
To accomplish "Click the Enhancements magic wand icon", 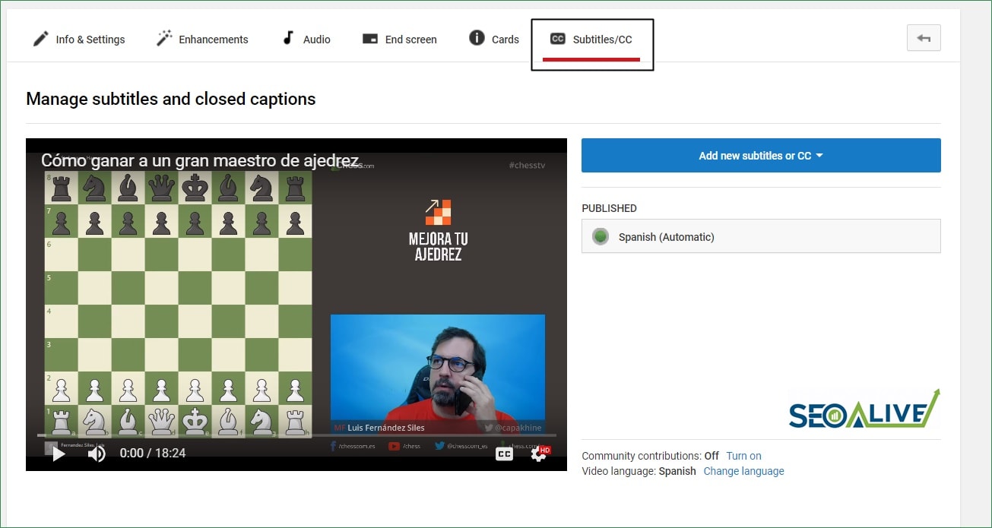I will (x=165, y=38).
